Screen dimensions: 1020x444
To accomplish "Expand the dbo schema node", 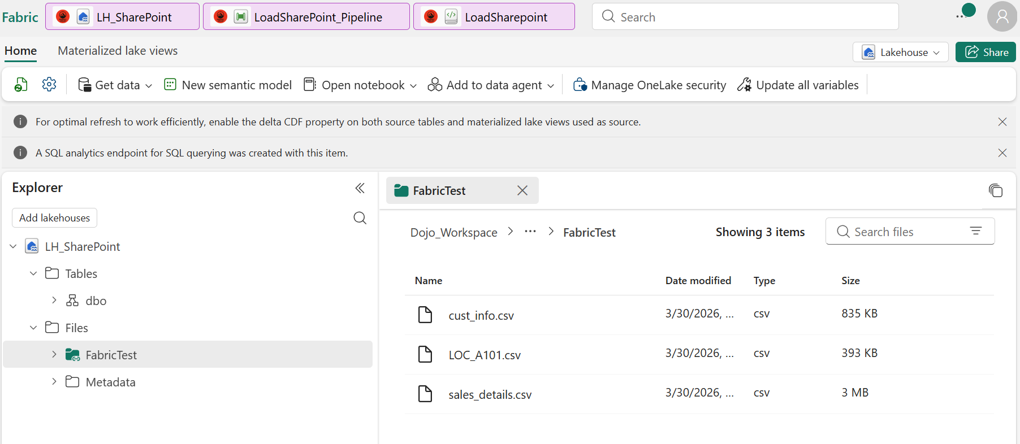I will pyautogui.click(x=54, y=301).
